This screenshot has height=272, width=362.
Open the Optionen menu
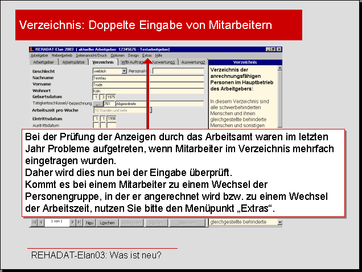click(x=117, y=56)
